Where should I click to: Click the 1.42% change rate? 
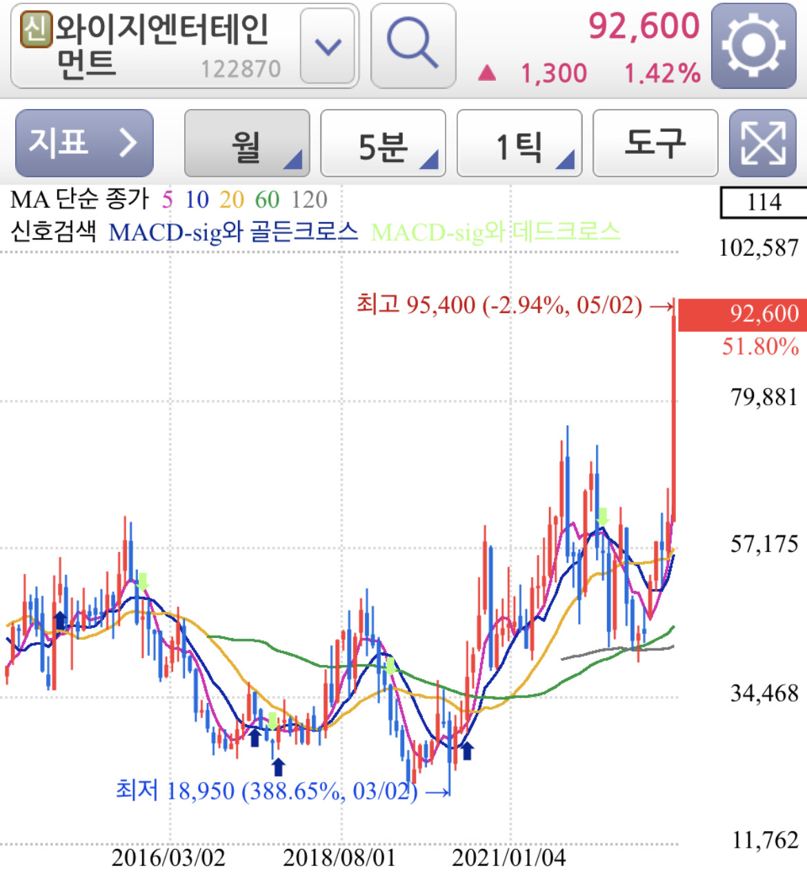click(663, 73)
